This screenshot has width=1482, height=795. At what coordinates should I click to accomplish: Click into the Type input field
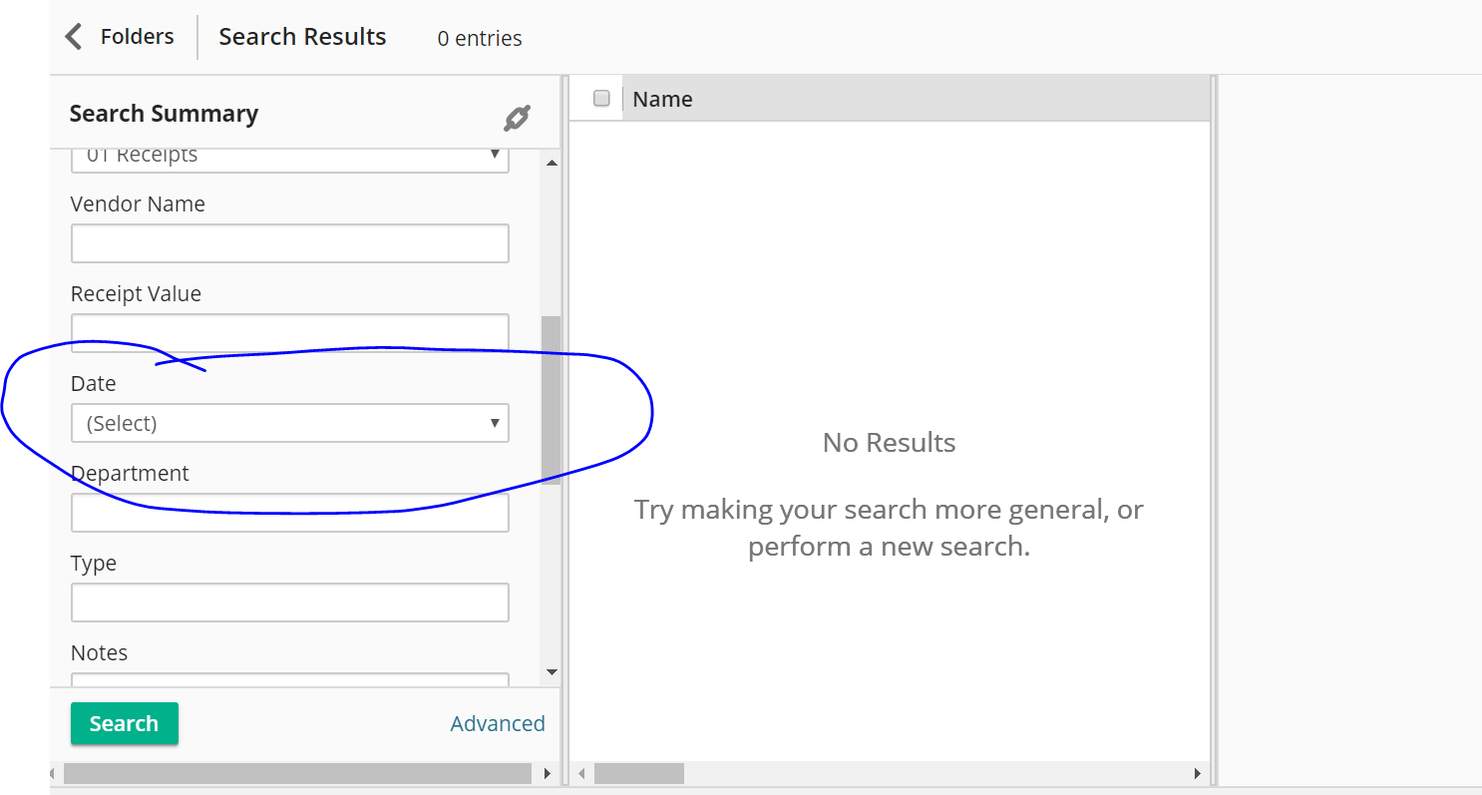[x=289, y=602]
